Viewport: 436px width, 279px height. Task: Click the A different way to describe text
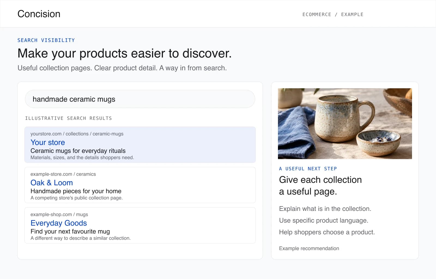tap(81, 238)
